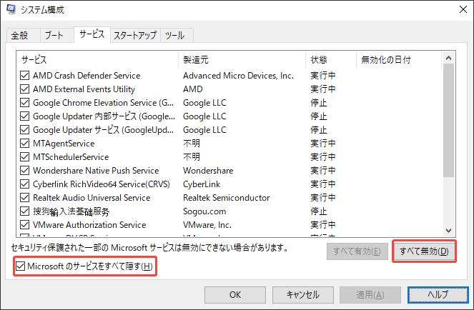Uncheck Realtek Audio Universal Service checkbox
Screen dimensions: 474x310
click(x=24, y=198)
